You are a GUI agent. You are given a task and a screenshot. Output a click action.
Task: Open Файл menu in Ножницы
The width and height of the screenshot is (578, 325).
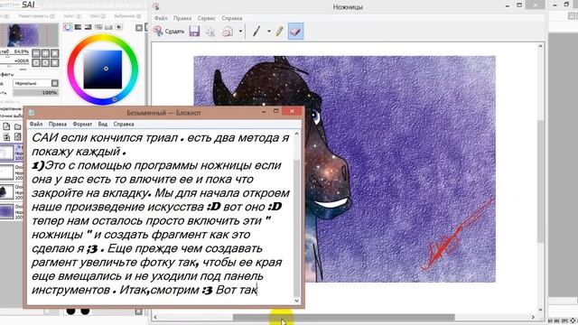pyautogui.click(x=161, y=18)
